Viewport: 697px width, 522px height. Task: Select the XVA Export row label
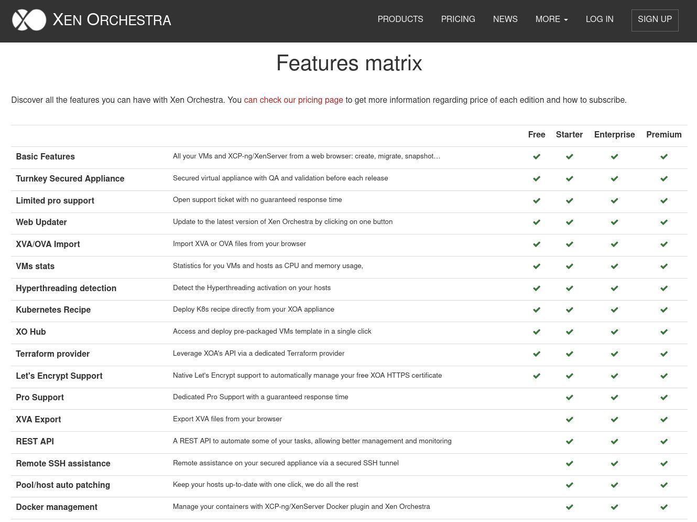[x=38, y=420]
